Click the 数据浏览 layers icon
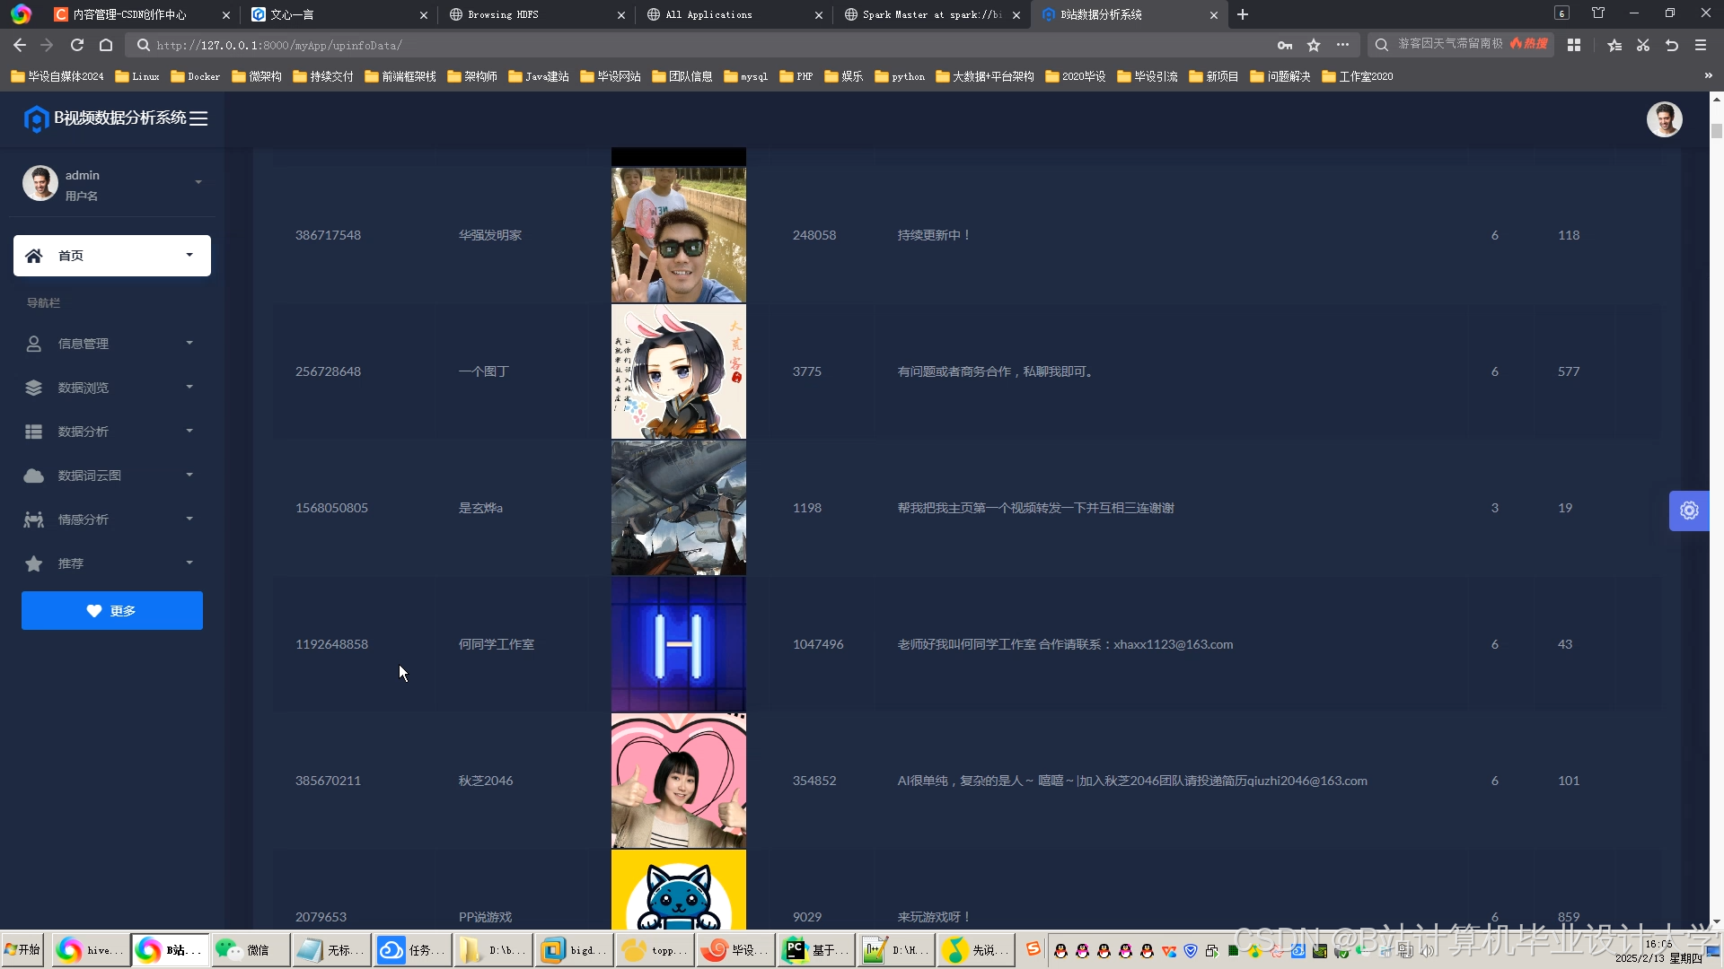1724x969 pixels. coord(34,388)
